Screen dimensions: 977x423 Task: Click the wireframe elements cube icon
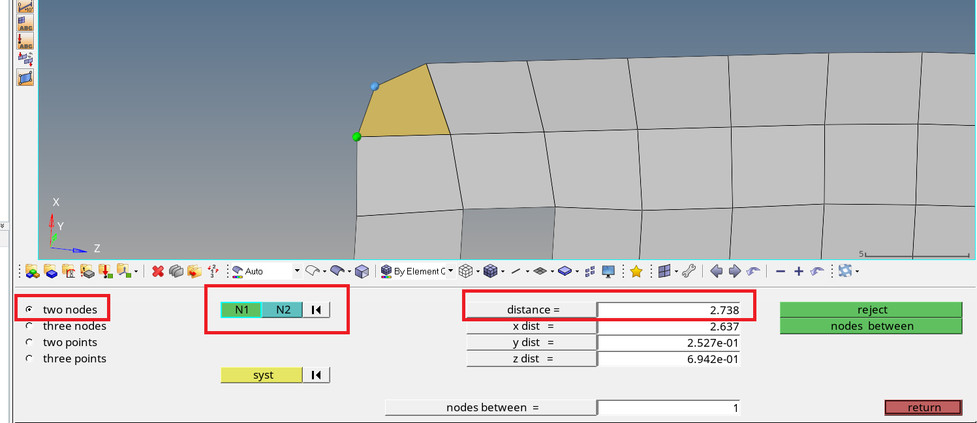click(x=465, y=271)
